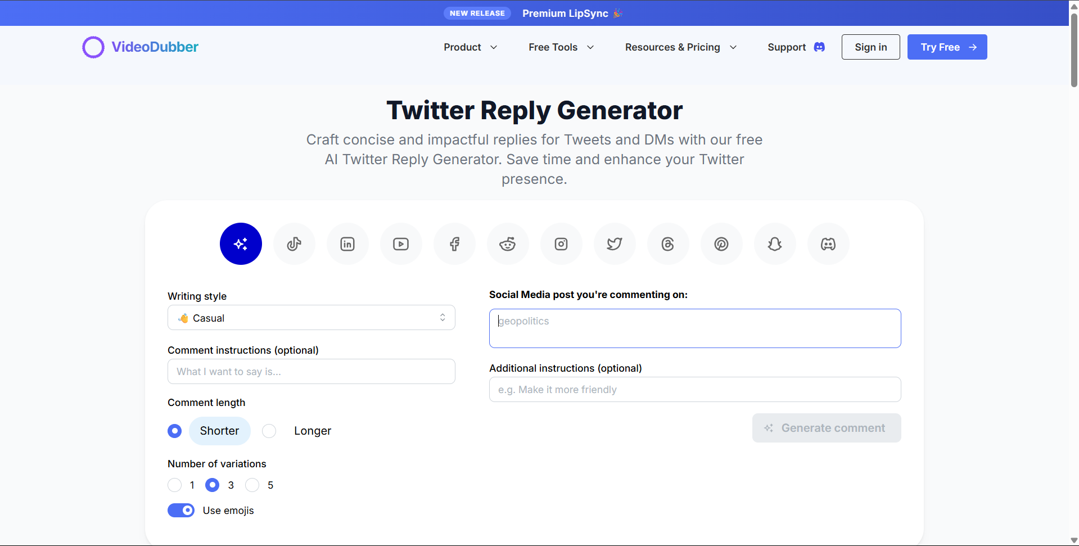Click the Try Free button
Viewport: 1079px width, 546px height.
tap(946, 47)
